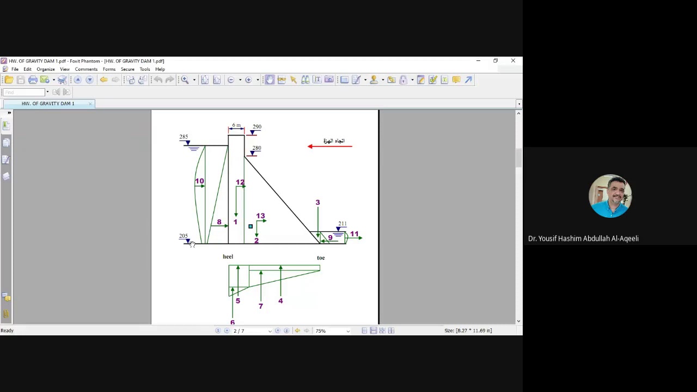
Task: Select the blue Arrow drawing tool
Action: tap(468, 80)
